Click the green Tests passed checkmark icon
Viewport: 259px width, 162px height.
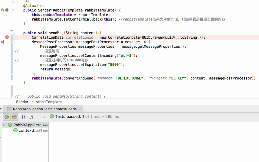[52, 116]
